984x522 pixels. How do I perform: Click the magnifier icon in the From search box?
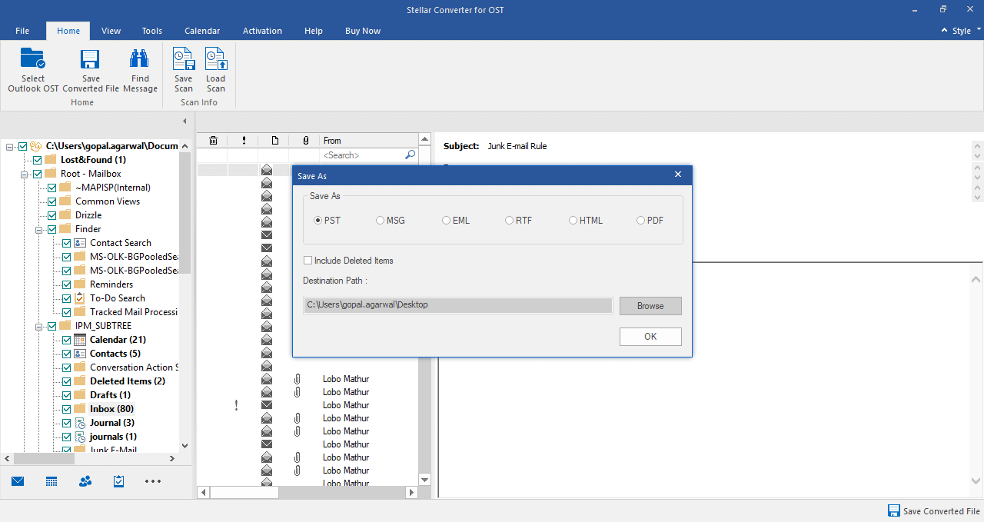coord(410,155)
